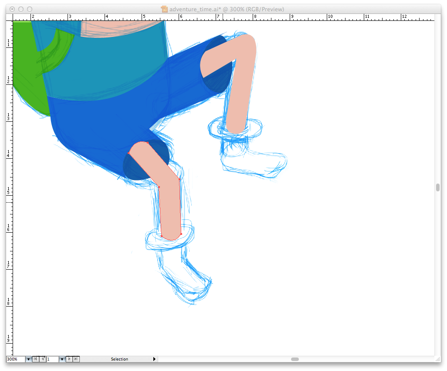Close the adventure_time.ai document window

point(12,9)
